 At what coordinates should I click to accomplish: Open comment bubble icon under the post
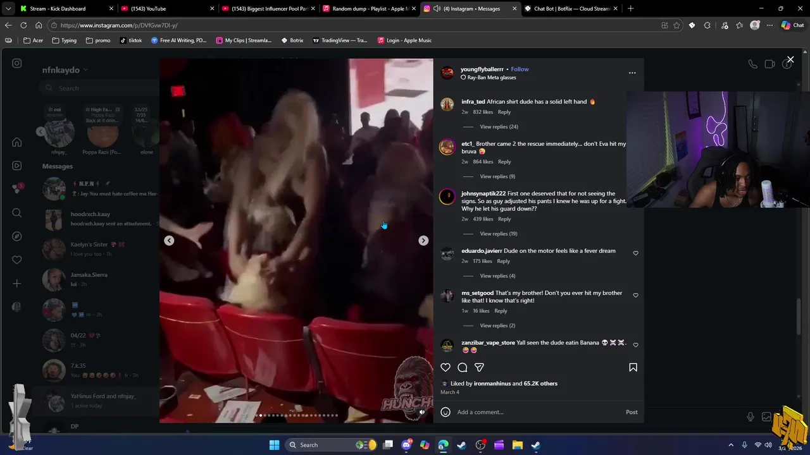click(463, 367)
